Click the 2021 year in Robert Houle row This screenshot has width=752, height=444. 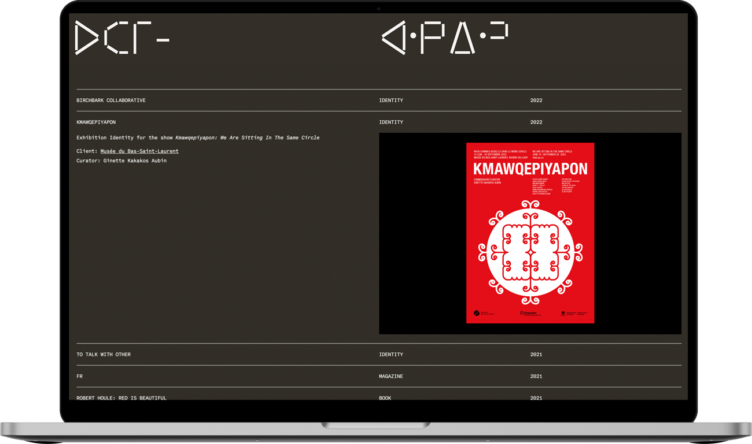click(536, 398)
